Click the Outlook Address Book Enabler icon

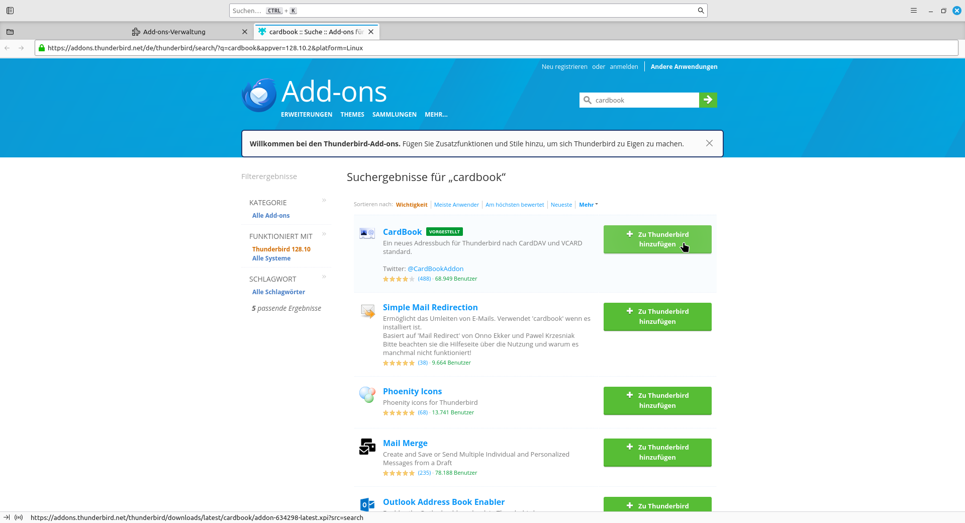[367, 504]
